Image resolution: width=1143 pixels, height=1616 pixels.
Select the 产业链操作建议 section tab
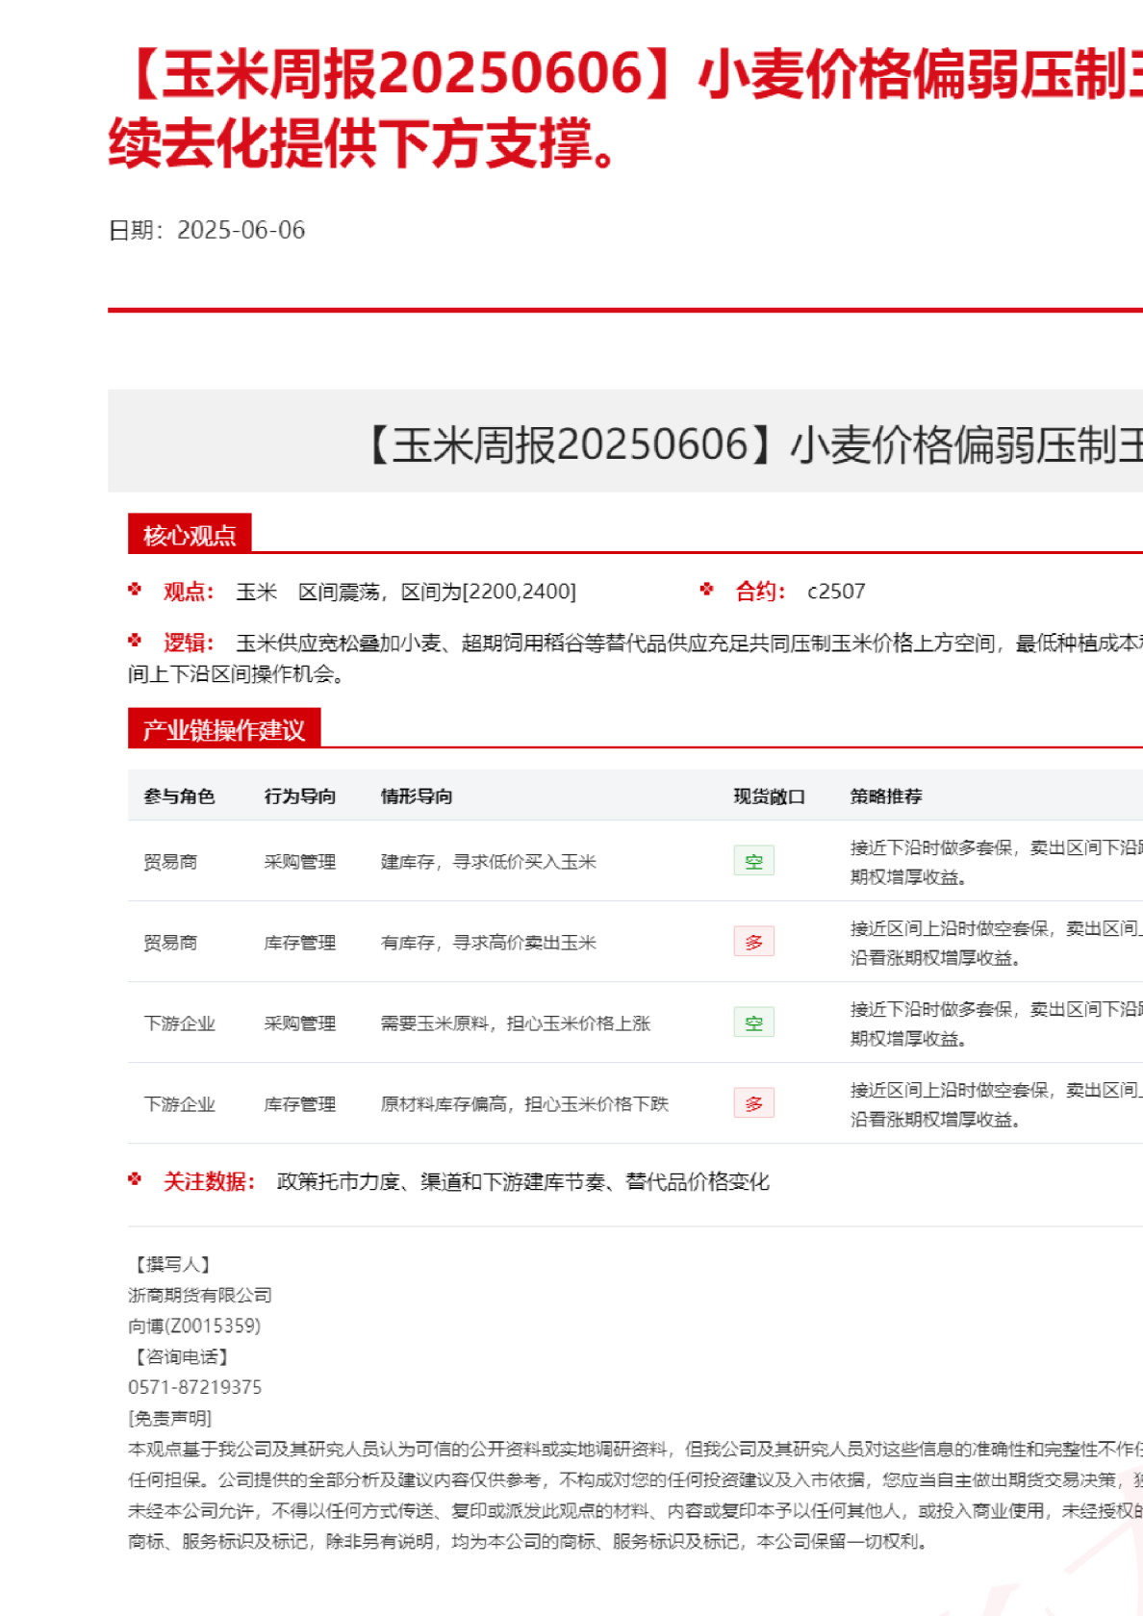pyautogui.click(x=223, y=729)
